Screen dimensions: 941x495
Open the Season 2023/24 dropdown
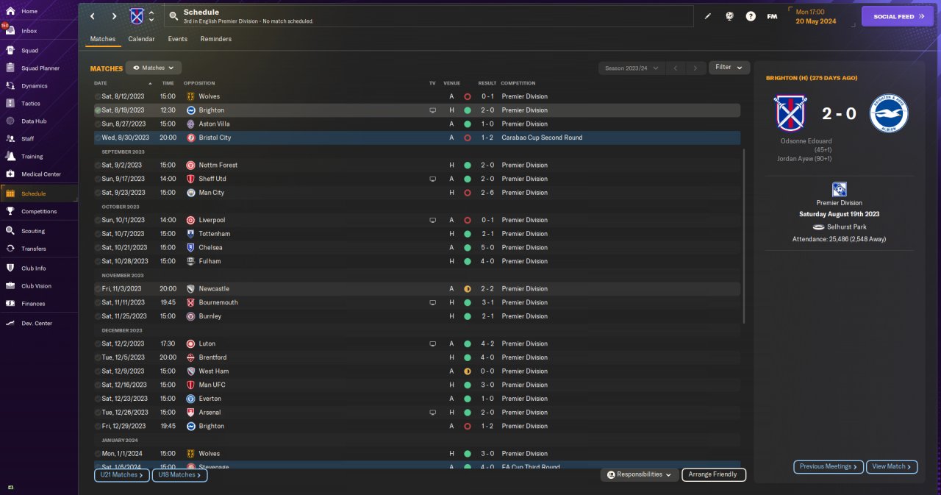tap(631, 68)
